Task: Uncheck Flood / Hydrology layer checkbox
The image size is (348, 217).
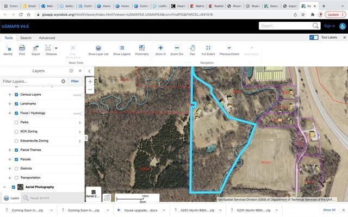Action: pos(16,113)
